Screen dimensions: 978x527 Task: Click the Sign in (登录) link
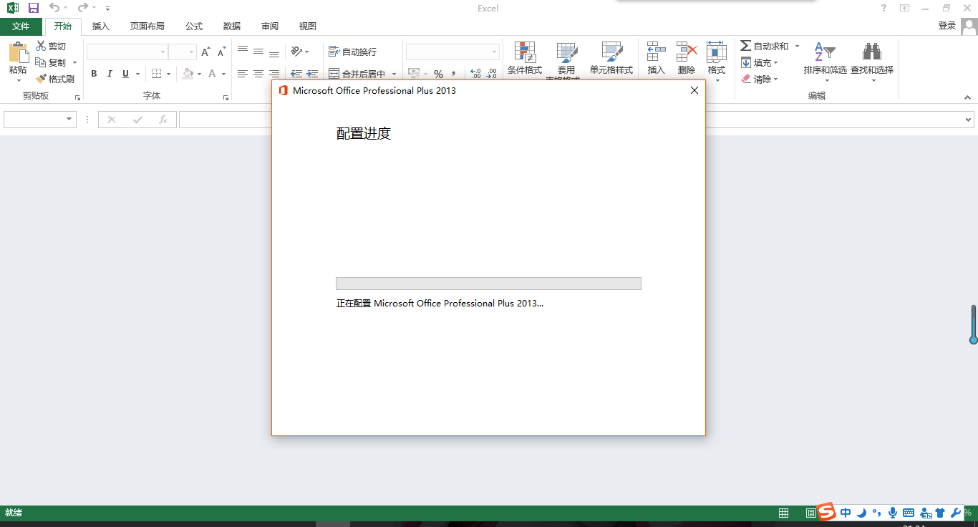pyautogui.click(x=947, y=26)
